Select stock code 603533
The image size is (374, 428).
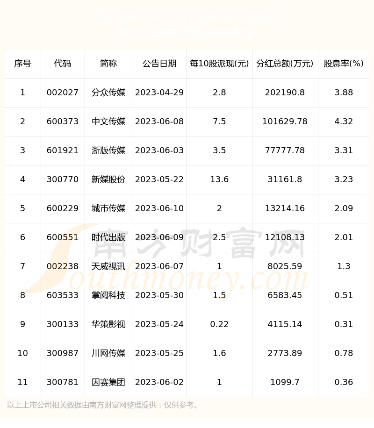coord(63,295)
